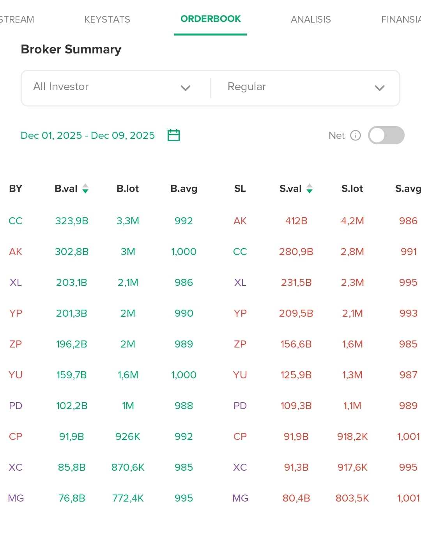Screen dimensions: 421x539
Task: Click the S.lot column header
Action: [352, 189]
